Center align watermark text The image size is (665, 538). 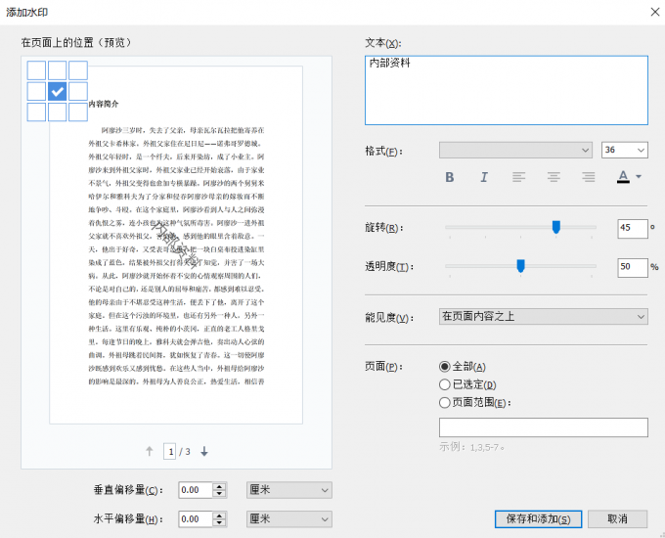pyautogui.click(x=554, y=177)
